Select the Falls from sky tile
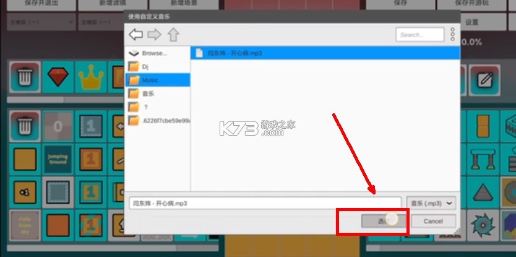Screen dimensions: 516x257 click(x=25, y=225)
